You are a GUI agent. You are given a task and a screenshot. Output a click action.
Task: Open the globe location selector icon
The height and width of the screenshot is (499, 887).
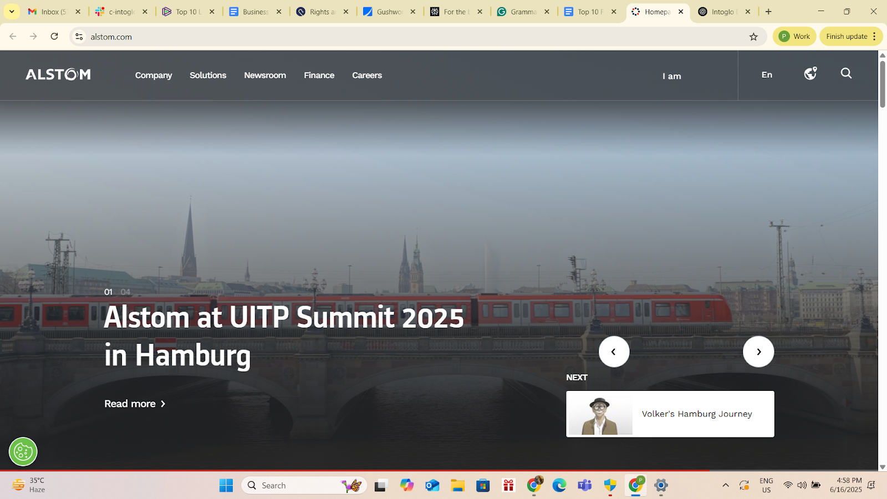(810, 73)
